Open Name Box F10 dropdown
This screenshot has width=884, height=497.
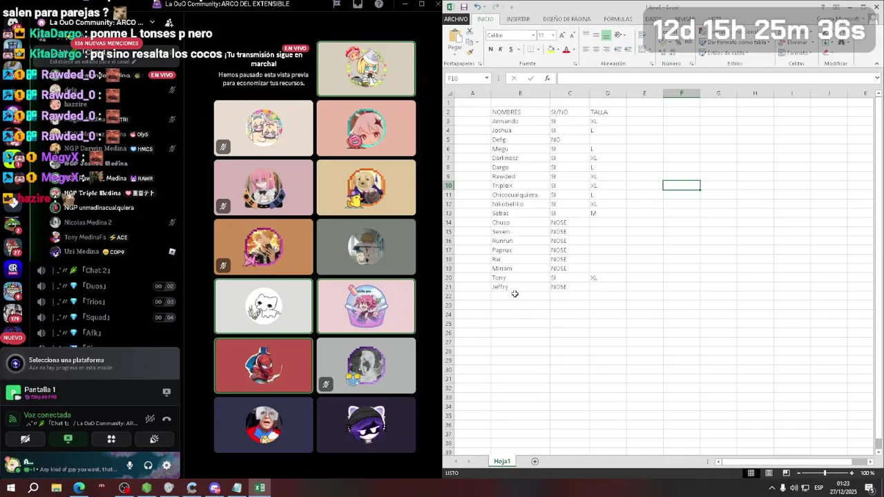click(x=486, y=78)
